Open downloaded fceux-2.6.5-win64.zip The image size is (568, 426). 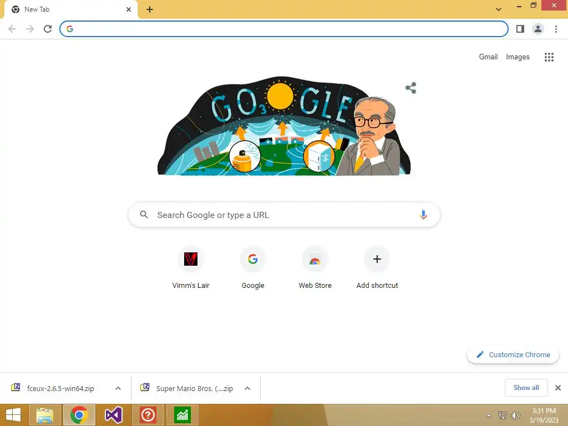pos(60,388)
